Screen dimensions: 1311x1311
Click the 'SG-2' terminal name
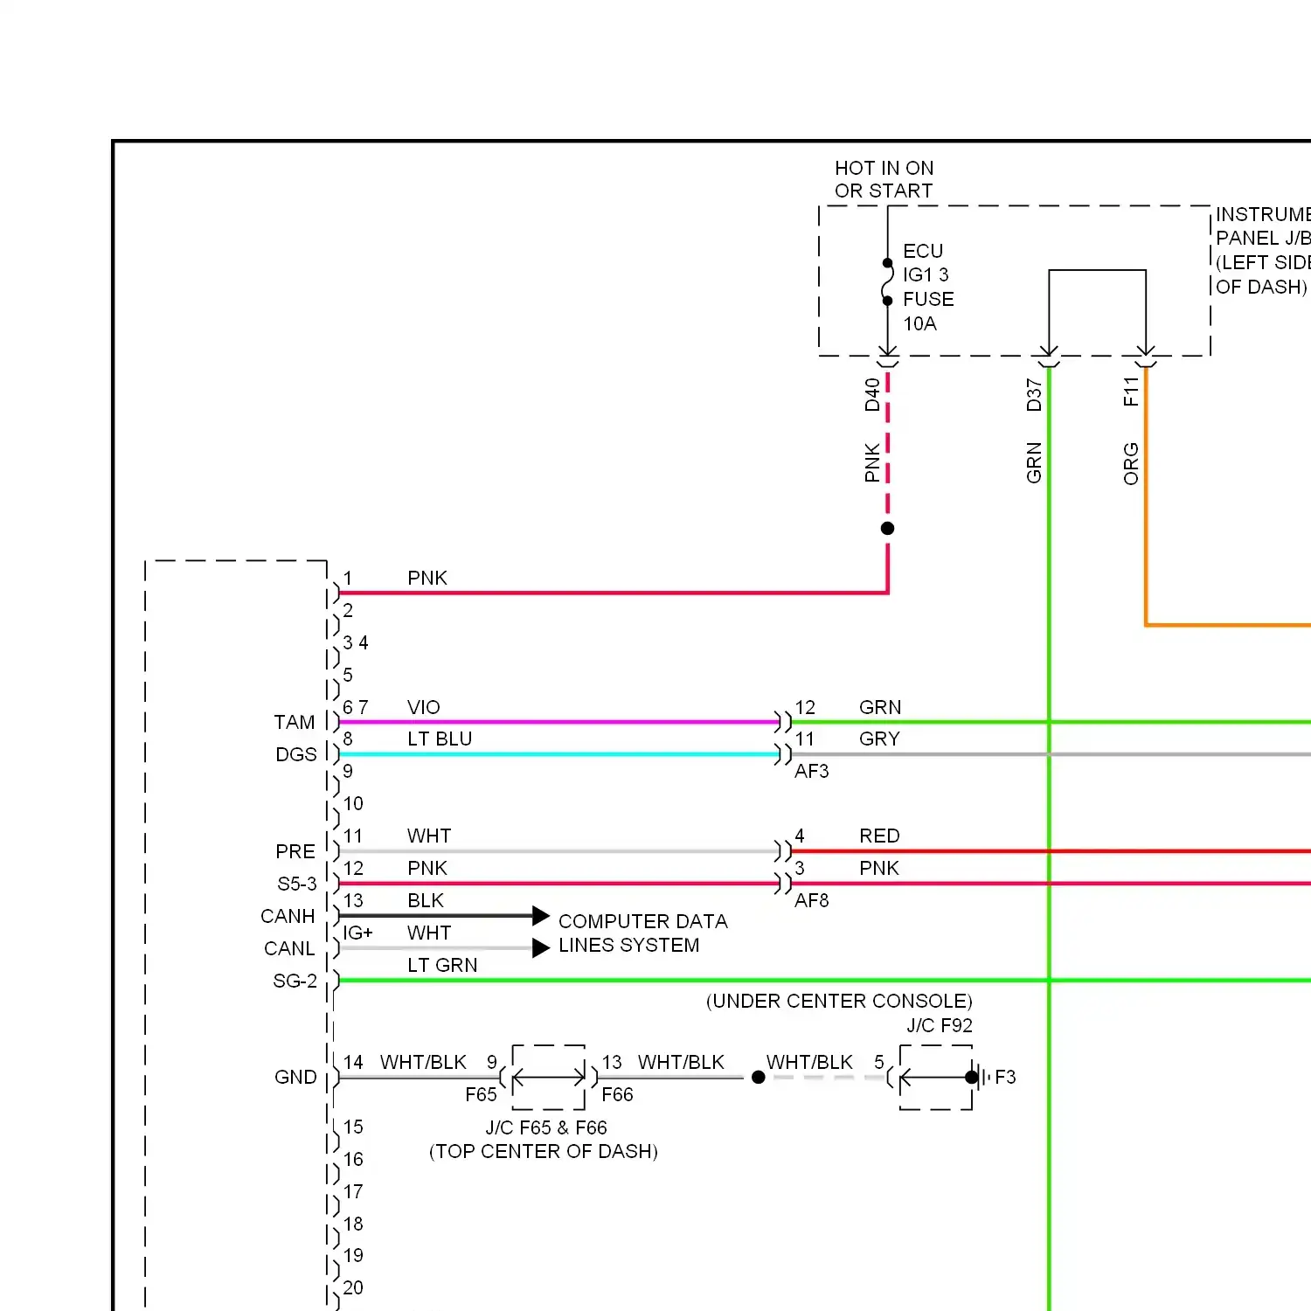click(295, 981)
